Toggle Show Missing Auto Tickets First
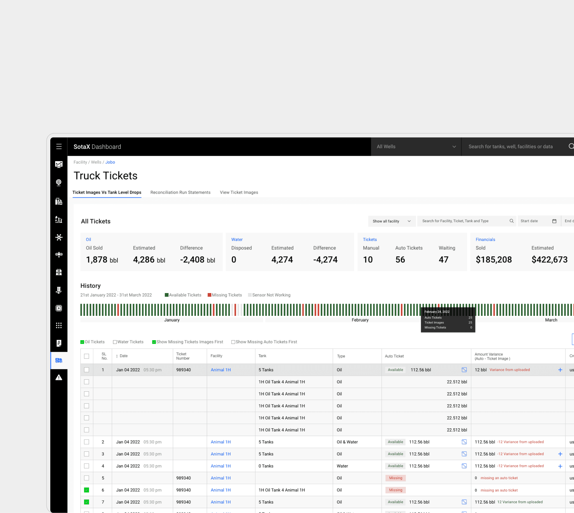 tap(233, 342)
